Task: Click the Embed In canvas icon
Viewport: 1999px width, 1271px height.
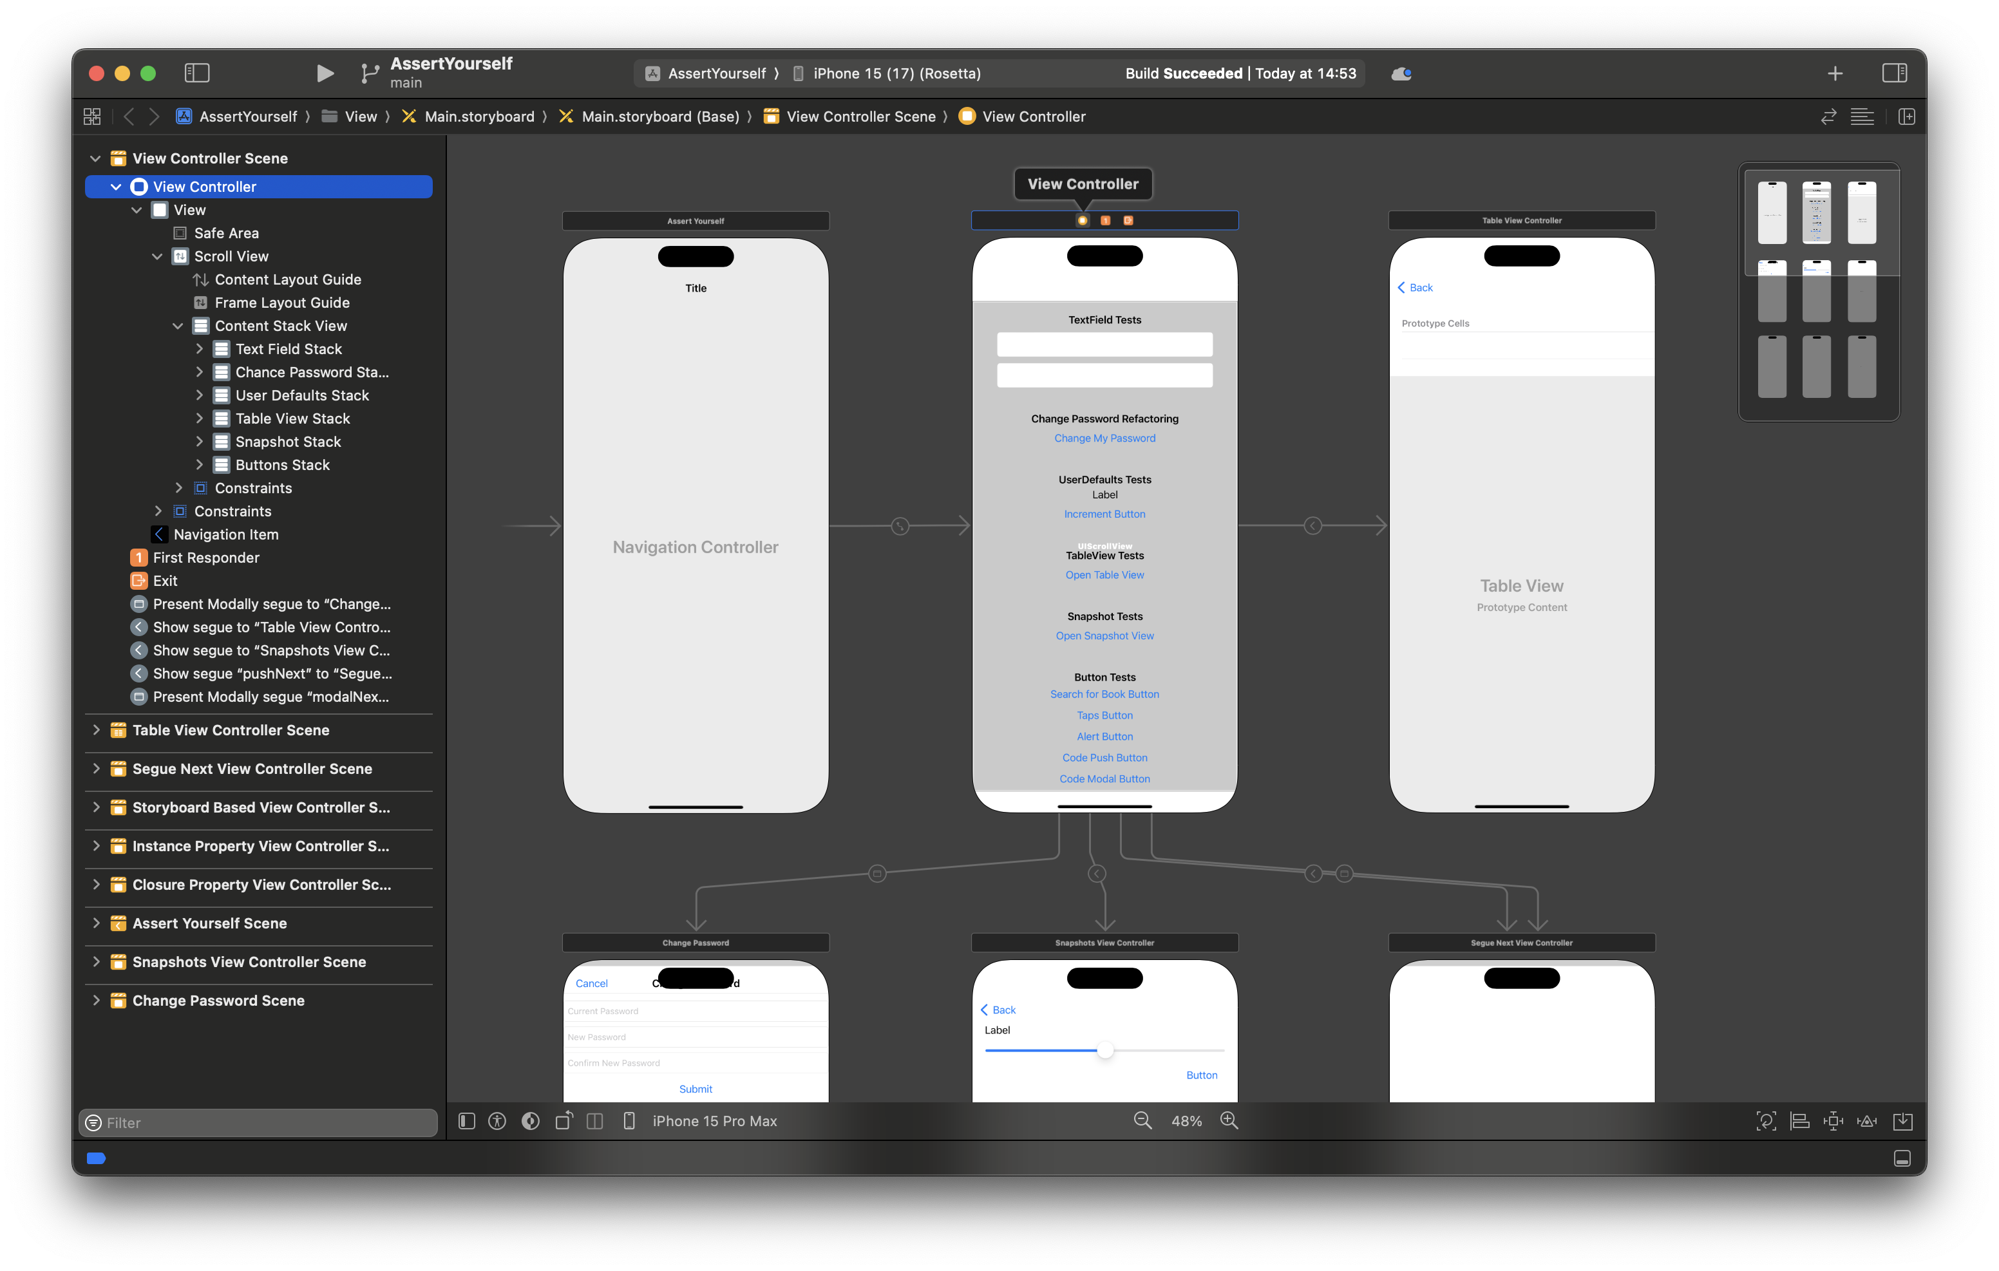Action: [x=1902, y=1121]
